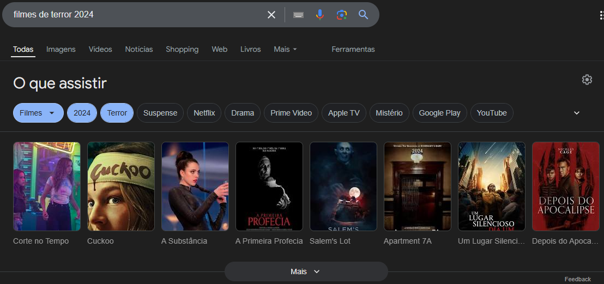Open the A Substância poster
604x284 pixels.
pyautogui.click(x=195, y=186)
